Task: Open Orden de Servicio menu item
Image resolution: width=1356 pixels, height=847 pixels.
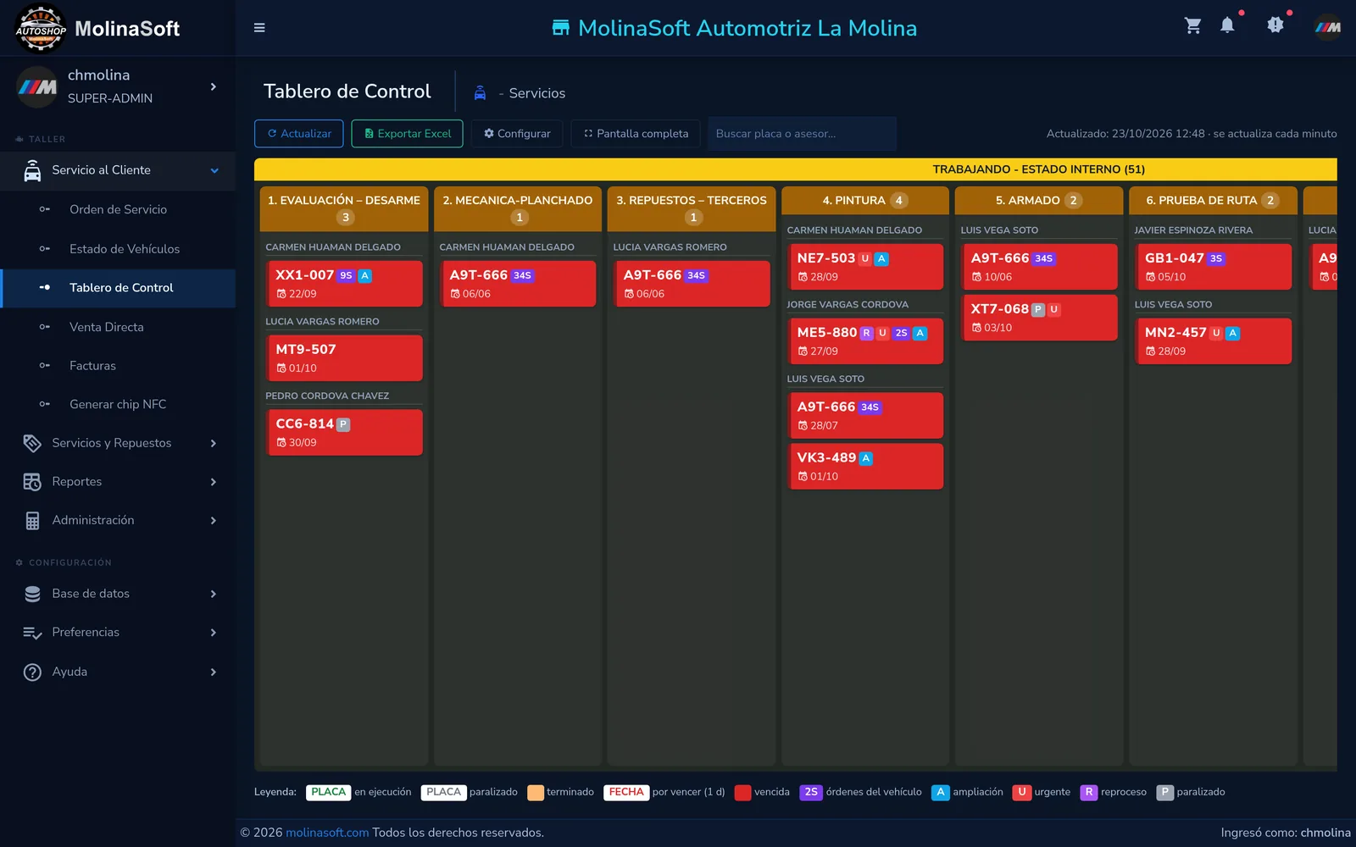Action: [x=118, y=209]
